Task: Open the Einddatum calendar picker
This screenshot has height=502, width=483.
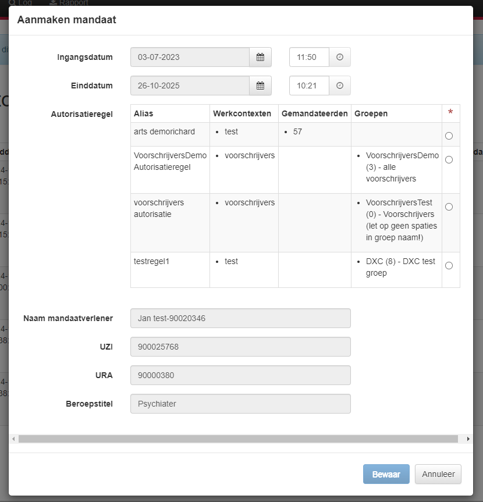Action: click(x=260, y=86)
